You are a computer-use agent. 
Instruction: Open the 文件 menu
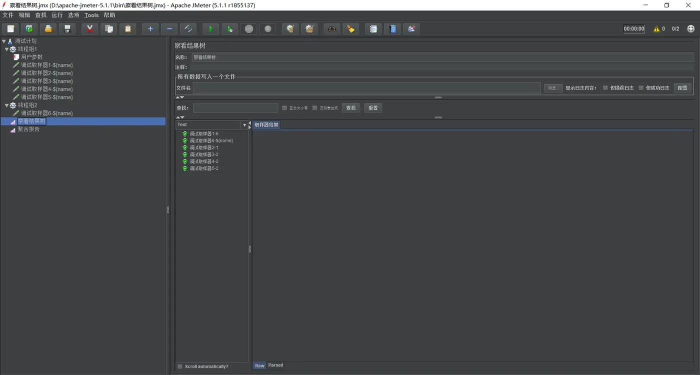tap(8, 15)
